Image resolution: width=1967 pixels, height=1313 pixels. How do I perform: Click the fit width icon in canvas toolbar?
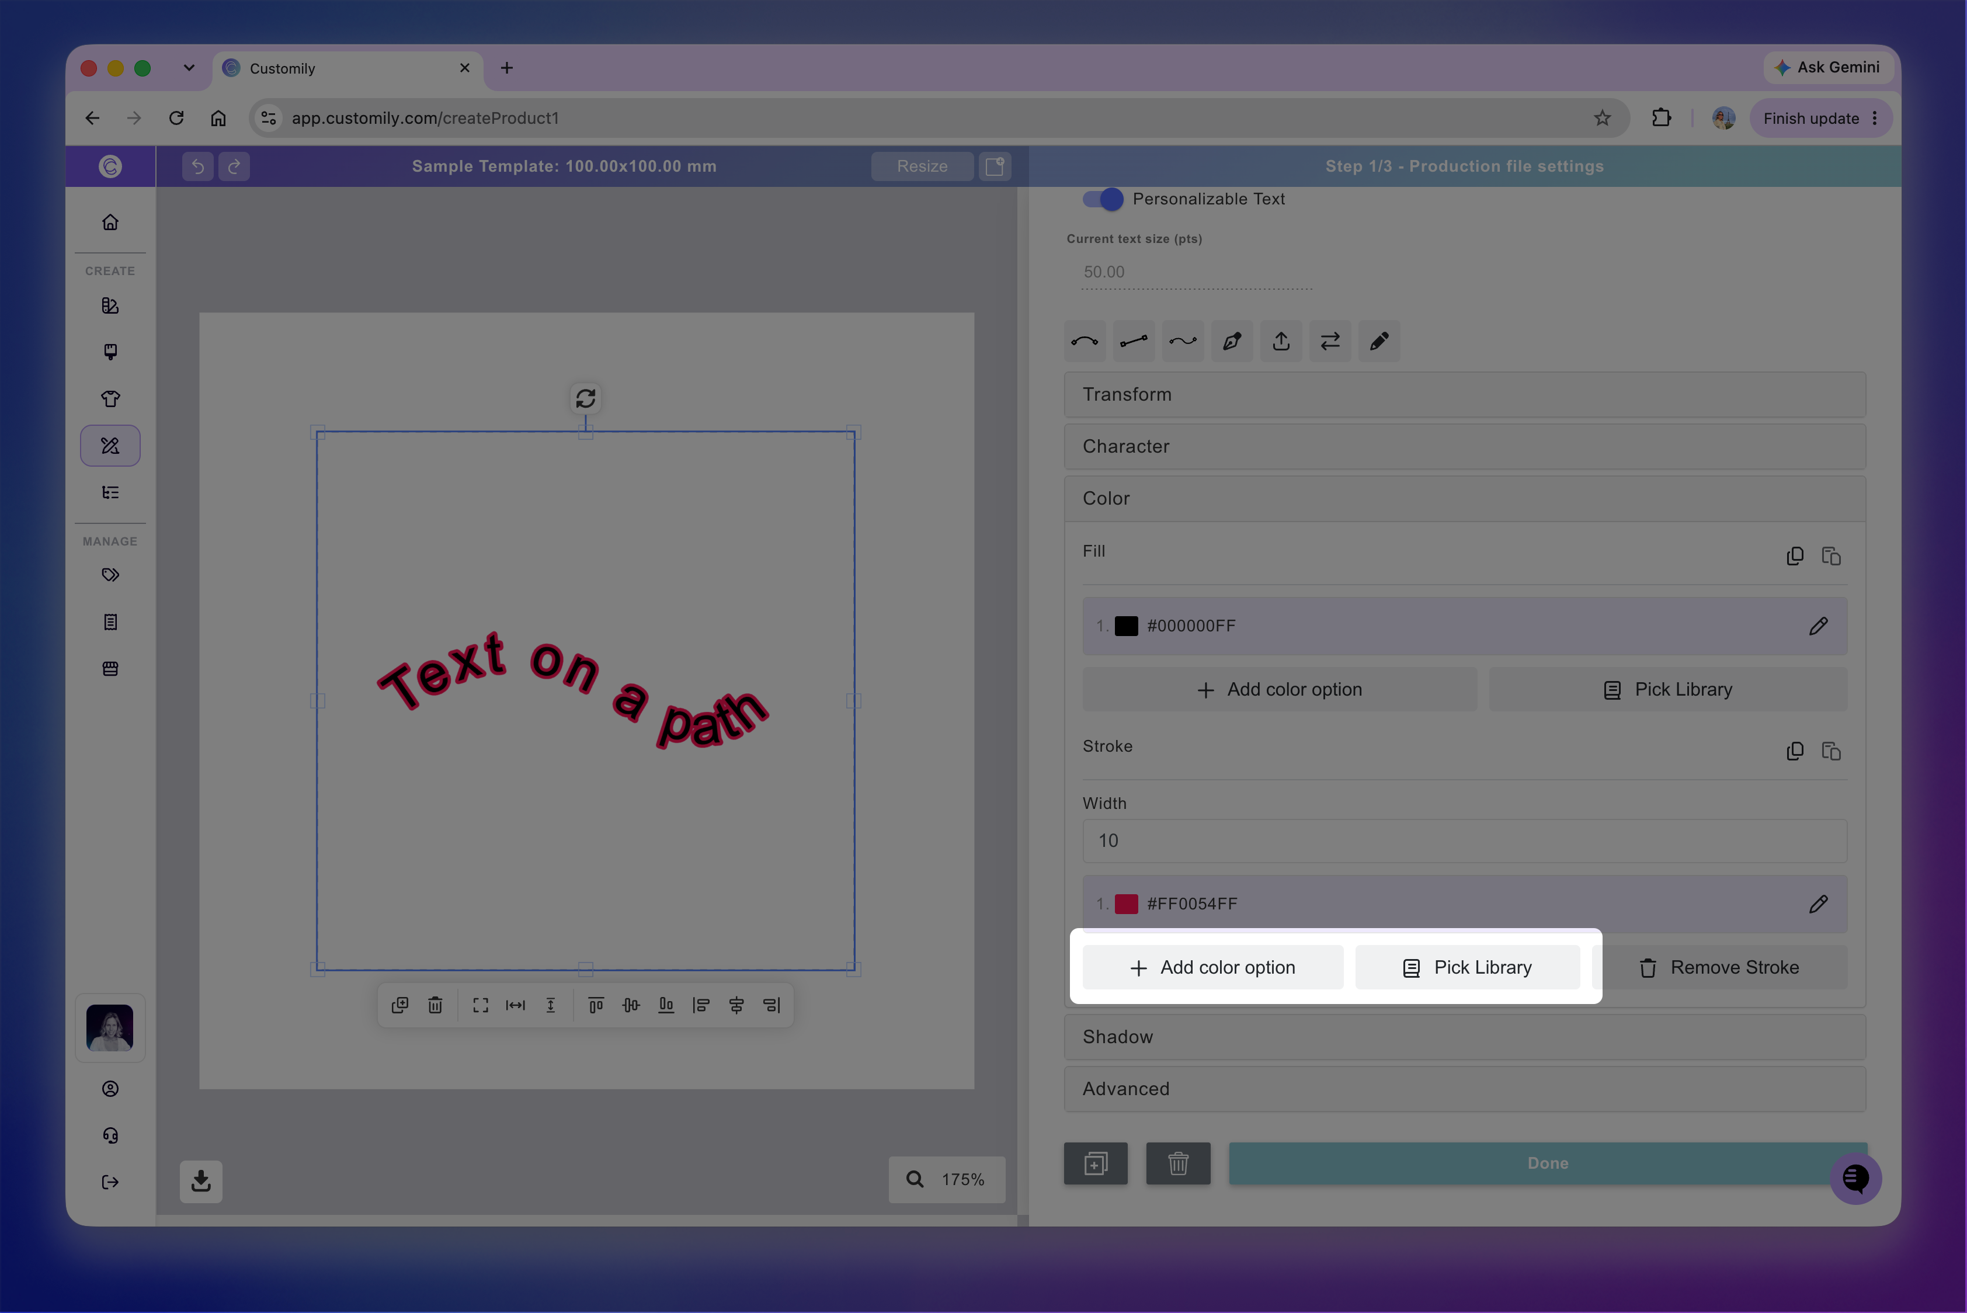[x=515, y=1005]
